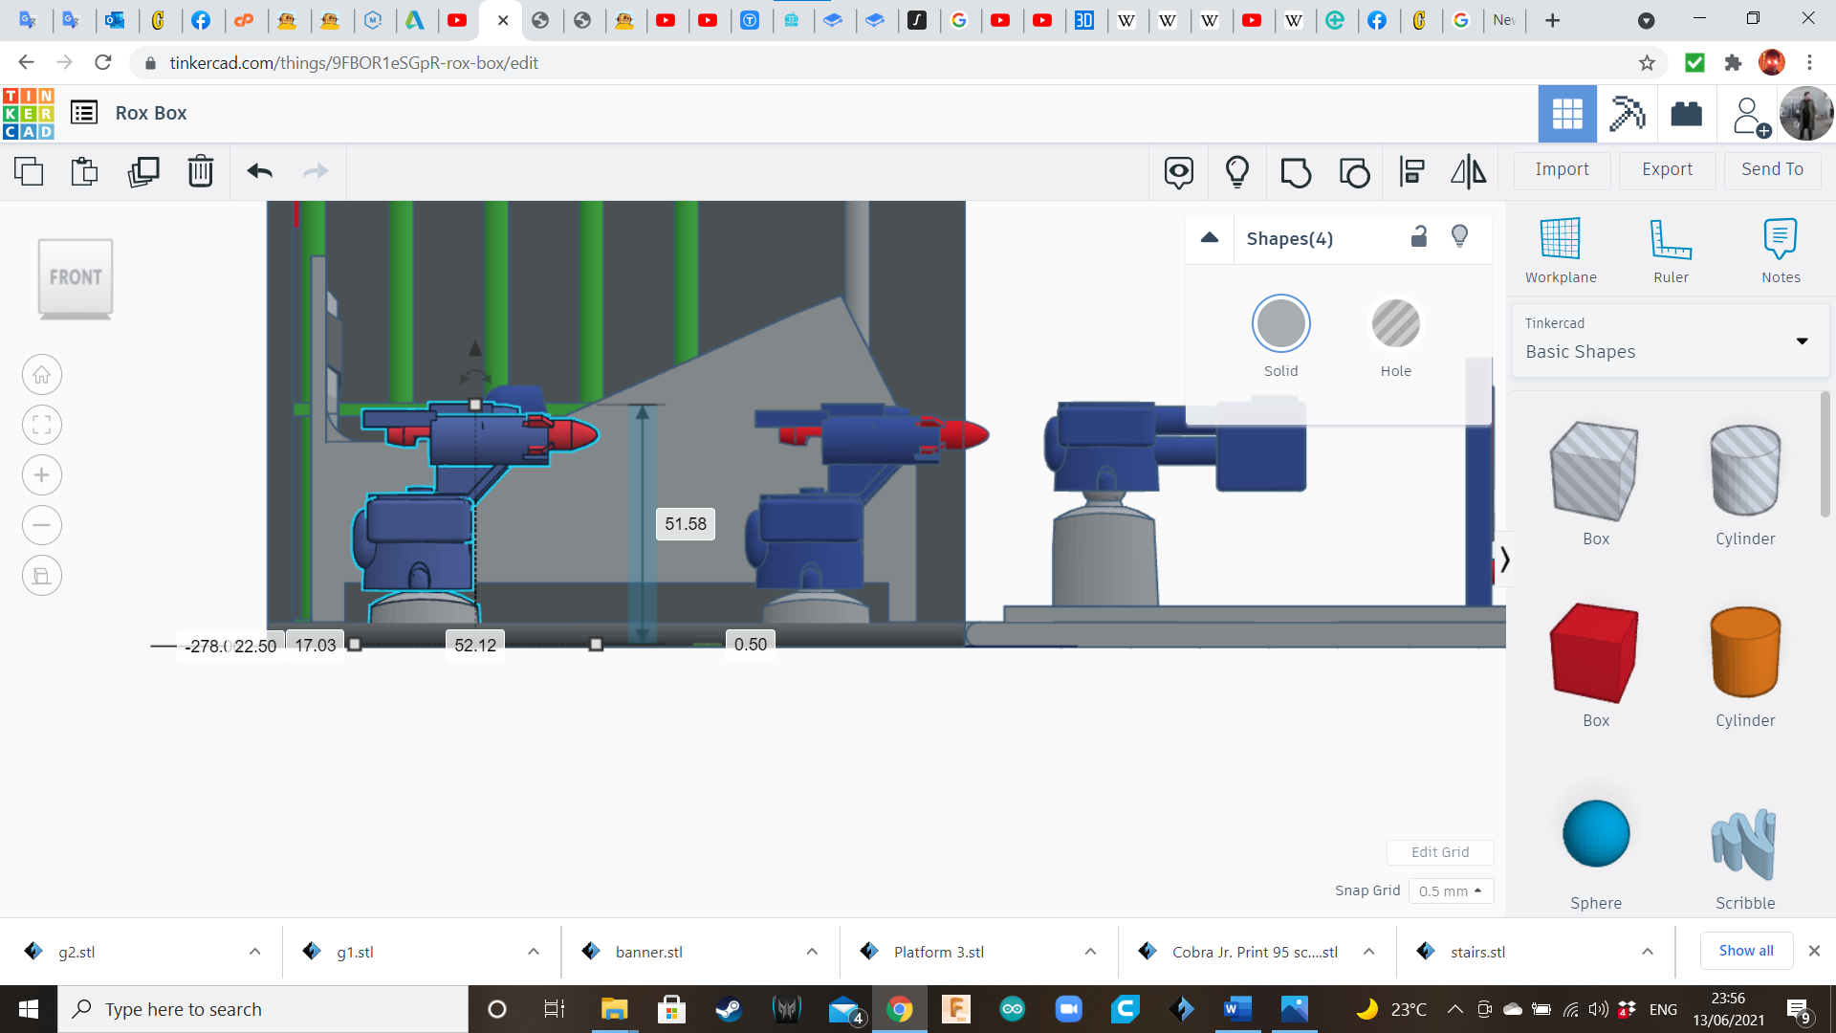Switch to Bricks mode tab
The height and width of the screenshot is (1033, 1836).
coord(1686,114)
